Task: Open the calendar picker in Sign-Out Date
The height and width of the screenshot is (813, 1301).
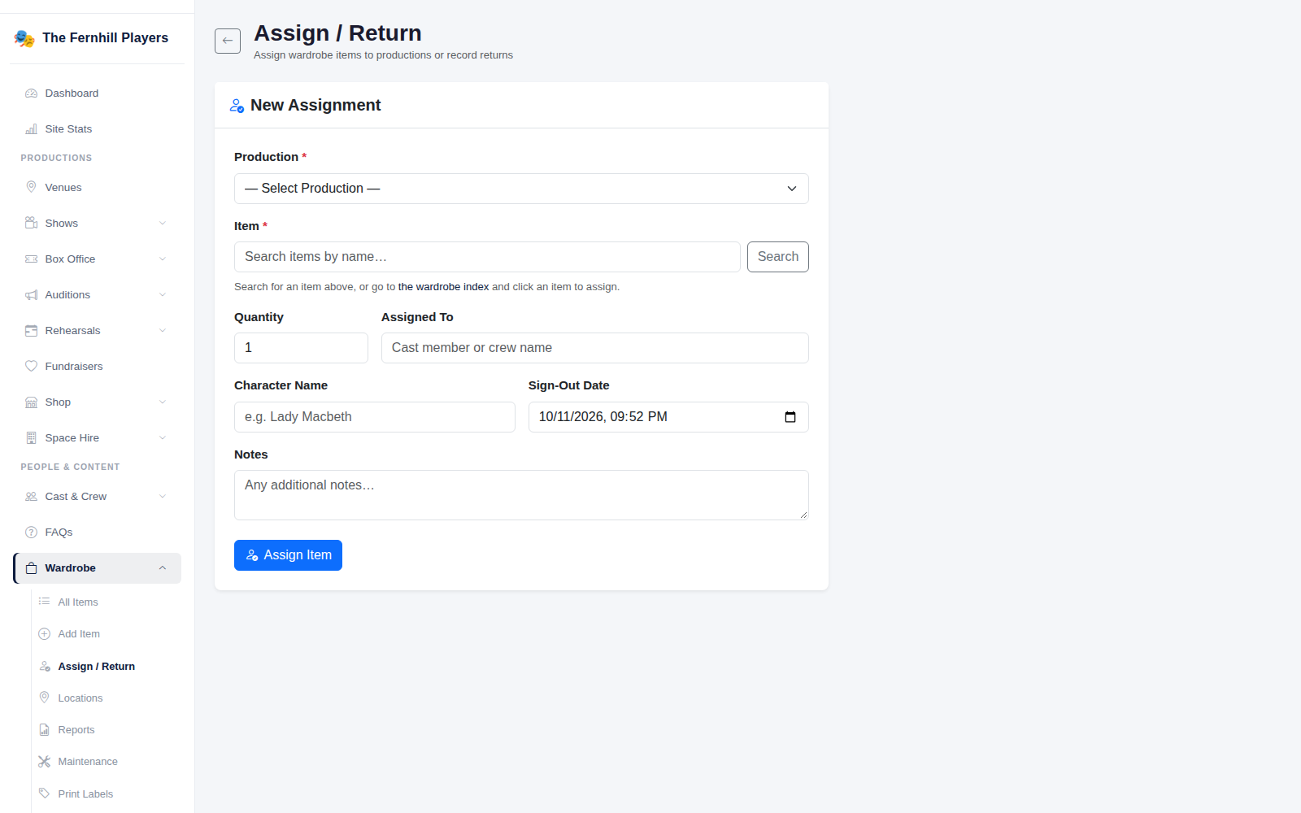Action: (790, 417)
